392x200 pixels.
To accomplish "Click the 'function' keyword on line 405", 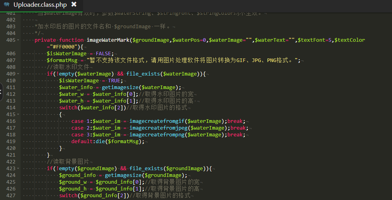I will [x=72, y=40].
